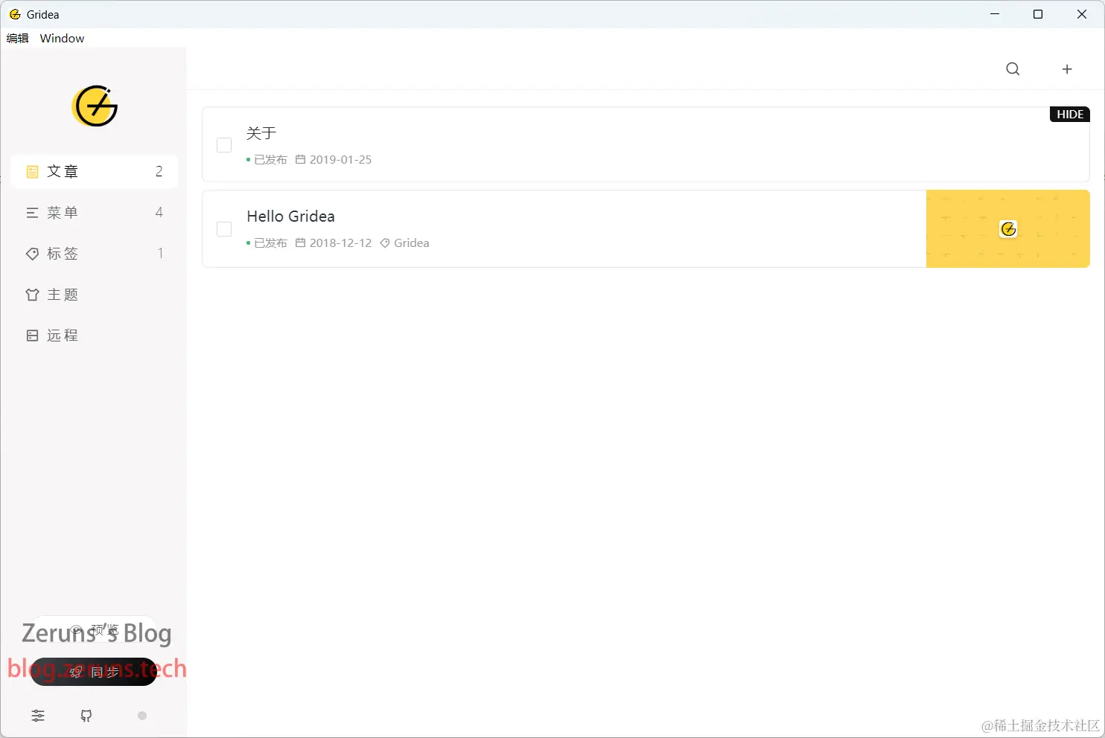Open the 主题 theme section
Viewport: 1105px width, 738px height.
tap(94, 295)
